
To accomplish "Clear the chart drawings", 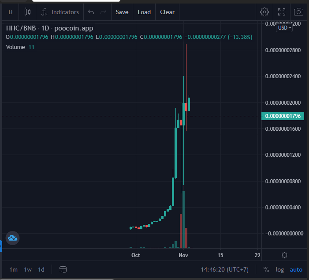I will (167, 12).
